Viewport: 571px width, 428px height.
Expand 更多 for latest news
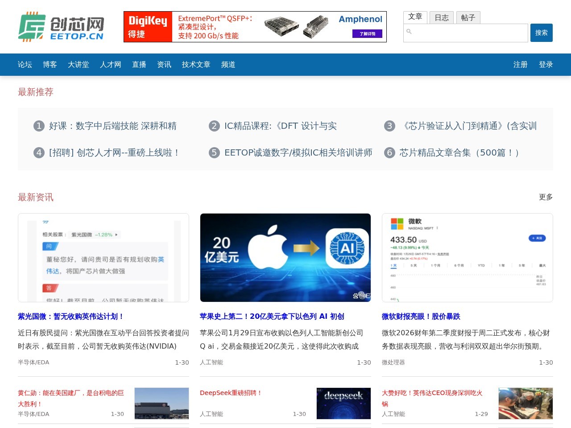click(x=546, y=197)
